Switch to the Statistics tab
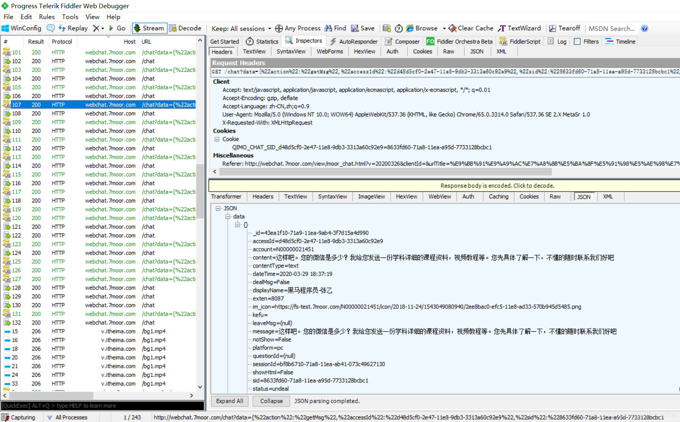 pos(262,41)
